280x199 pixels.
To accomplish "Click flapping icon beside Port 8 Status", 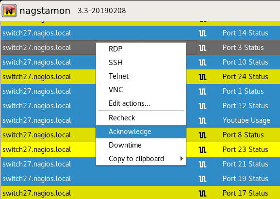I will (x=202, y=135).
